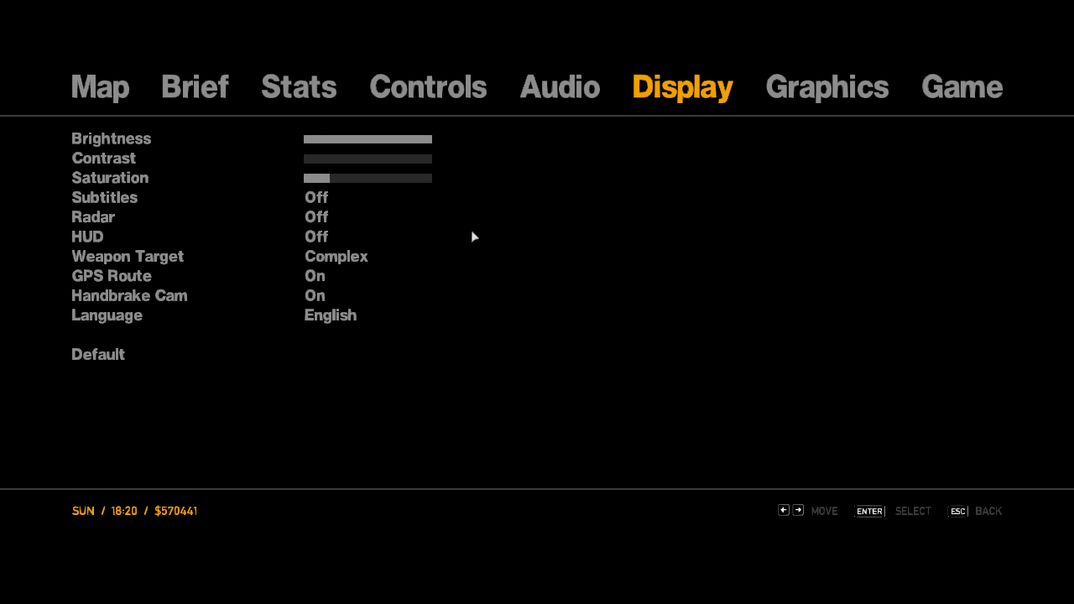Switch to the Audio tab
The image size is (1074, 604).
[x=560, y=87]
